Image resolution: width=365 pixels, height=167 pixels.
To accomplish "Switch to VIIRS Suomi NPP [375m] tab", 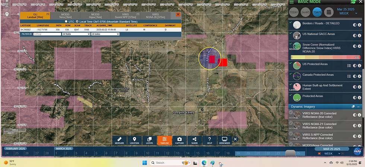I will (x=125, y=16).
